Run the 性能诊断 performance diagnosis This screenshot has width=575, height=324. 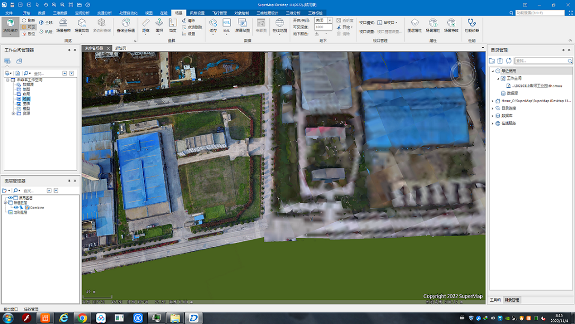pos(471,24)
